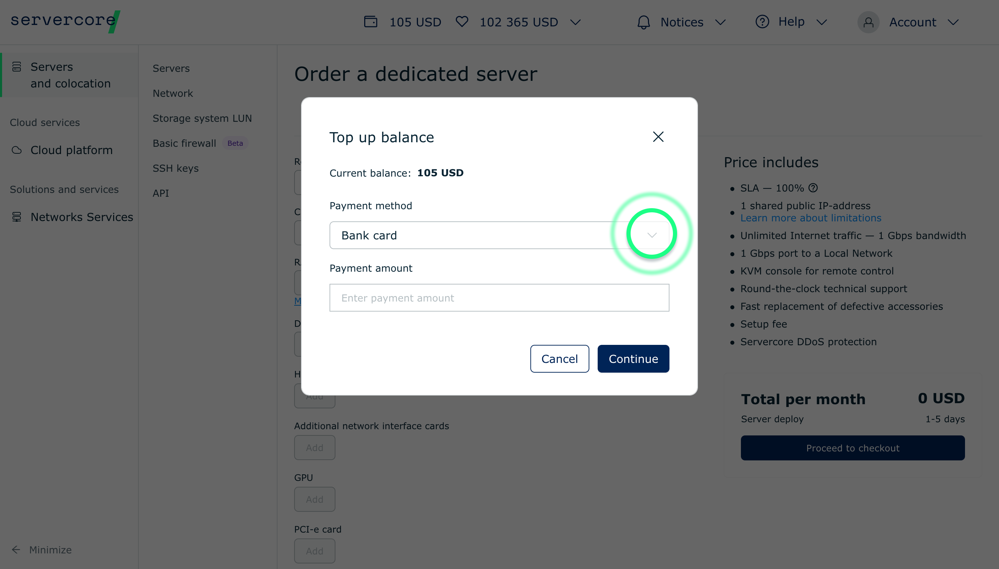Cancel the top up dialog
The height and width of the screenshot is (569, 999).
point(559,359)
